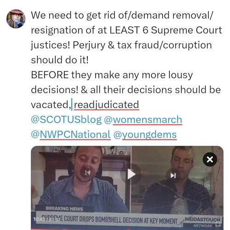Skip to previous using the rewind icon
Screen dimensions: 230x230
(88, 173)
